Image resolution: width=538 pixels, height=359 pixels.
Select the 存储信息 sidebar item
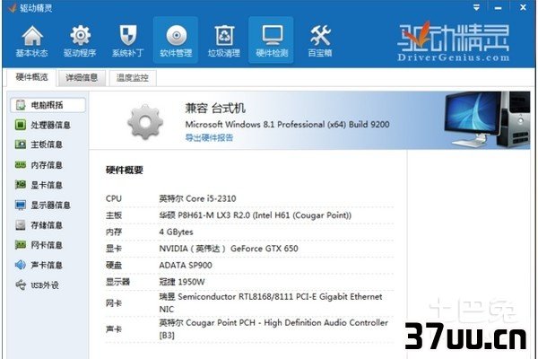[39, 225]
